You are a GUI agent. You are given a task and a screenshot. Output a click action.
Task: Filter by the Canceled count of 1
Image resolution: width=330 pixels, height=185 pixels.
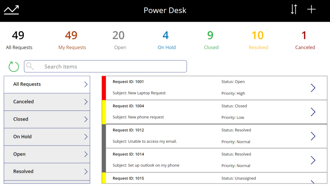[x=305, y=40]
